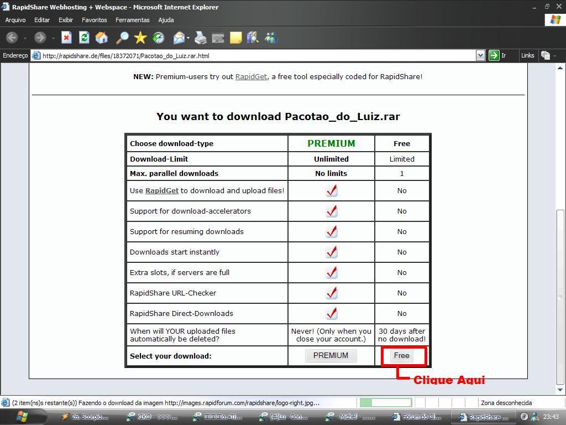Expand dropdown beside the Links toolbar icon
The width and height of the screenshot is (566, 425).
555,56
